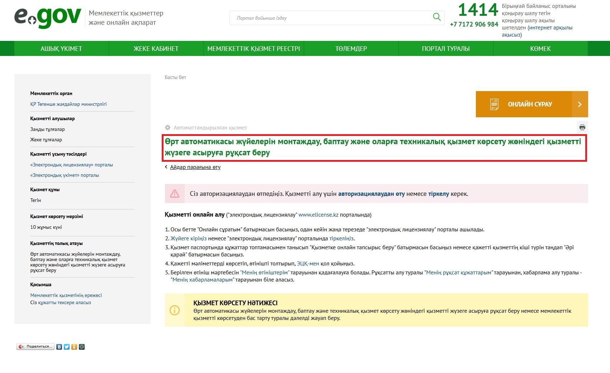Click the search magnifier icon
This screenshot has height=373, width=610.
436,16
